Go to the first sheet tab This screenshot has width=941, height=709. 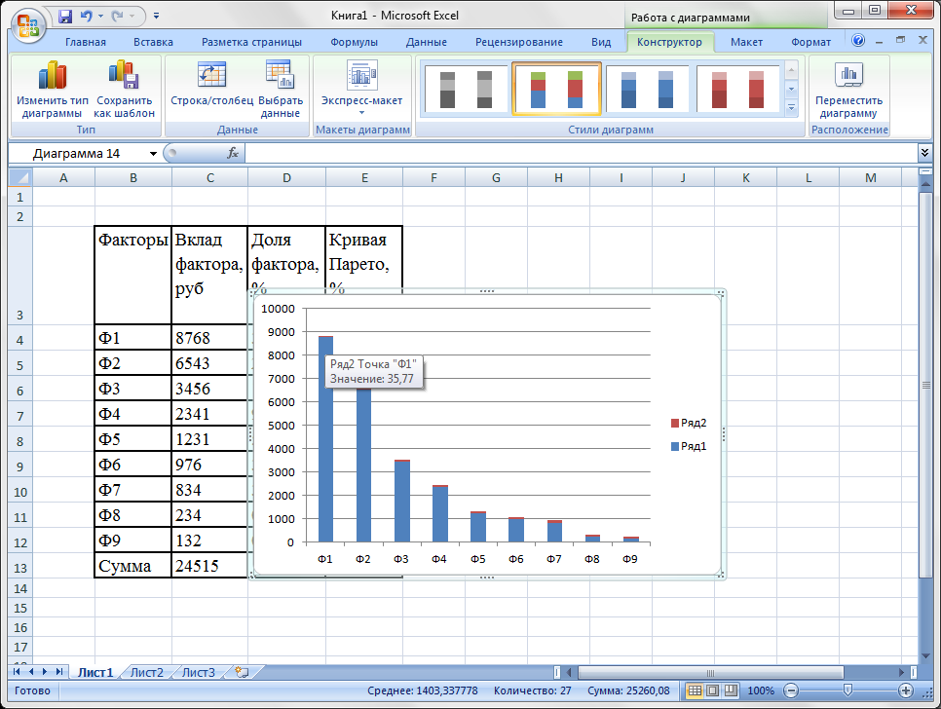[x=17, y=672]
